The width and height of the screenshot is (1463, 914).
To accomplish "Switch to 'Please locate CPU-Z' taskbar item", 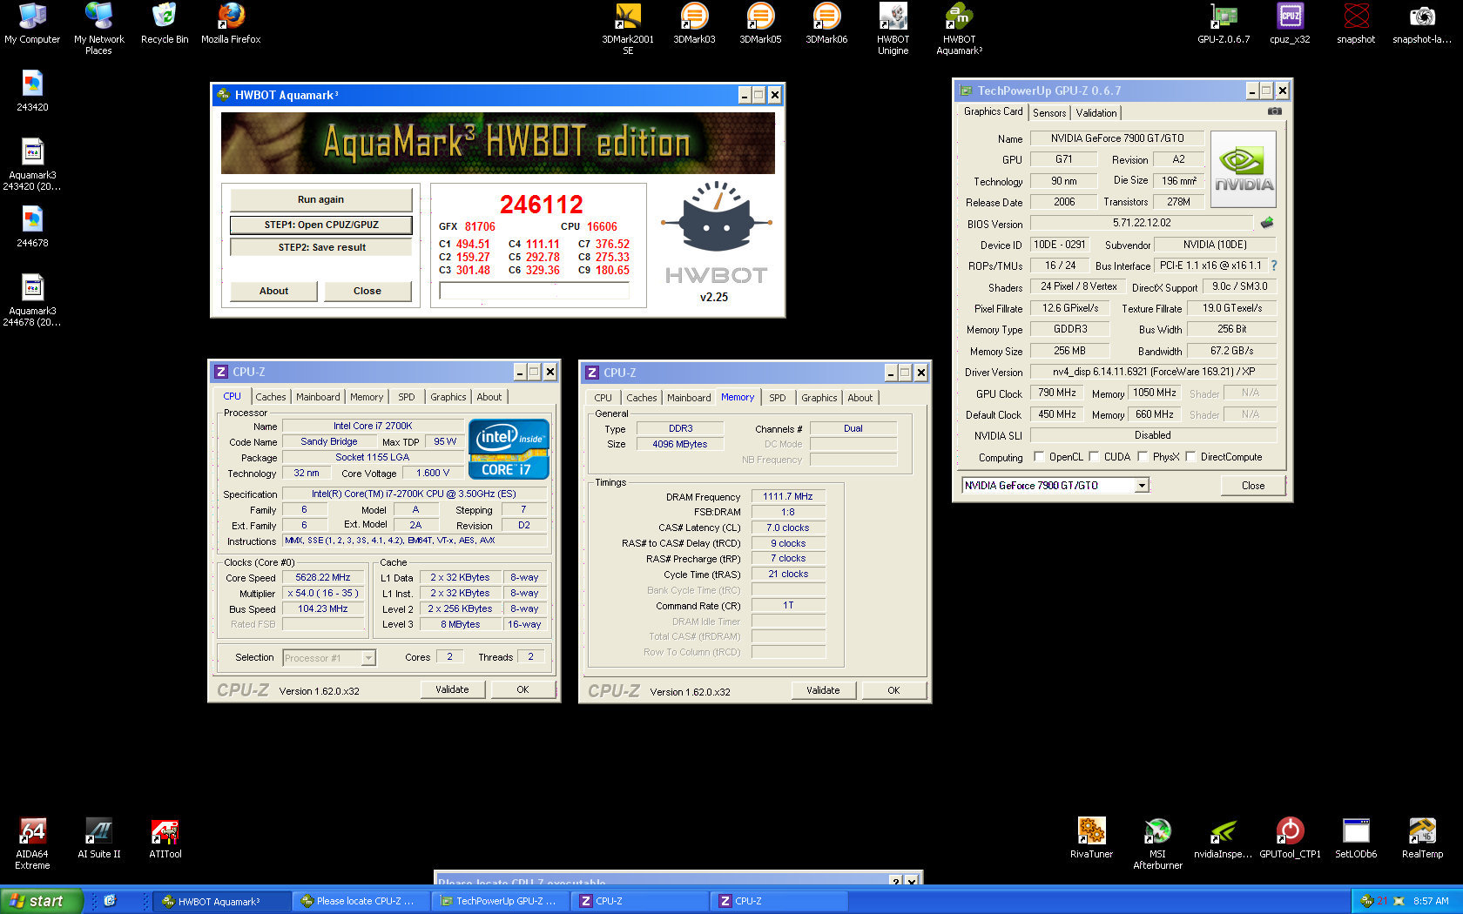I will pos(361,901).
